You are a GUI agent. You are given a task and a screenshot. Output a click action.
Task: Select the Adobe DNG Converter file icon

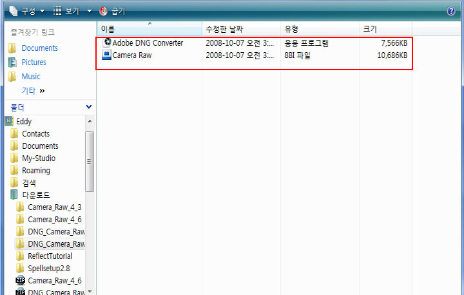coord(106,43)
